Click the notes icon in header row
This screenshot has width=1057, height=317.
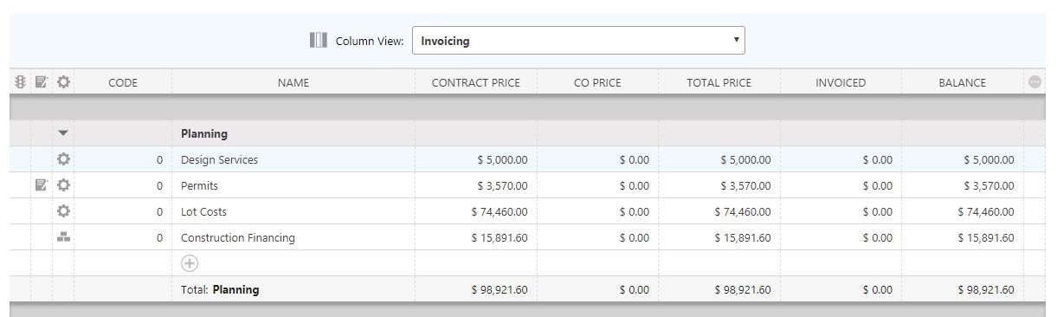tap(41, 82)
